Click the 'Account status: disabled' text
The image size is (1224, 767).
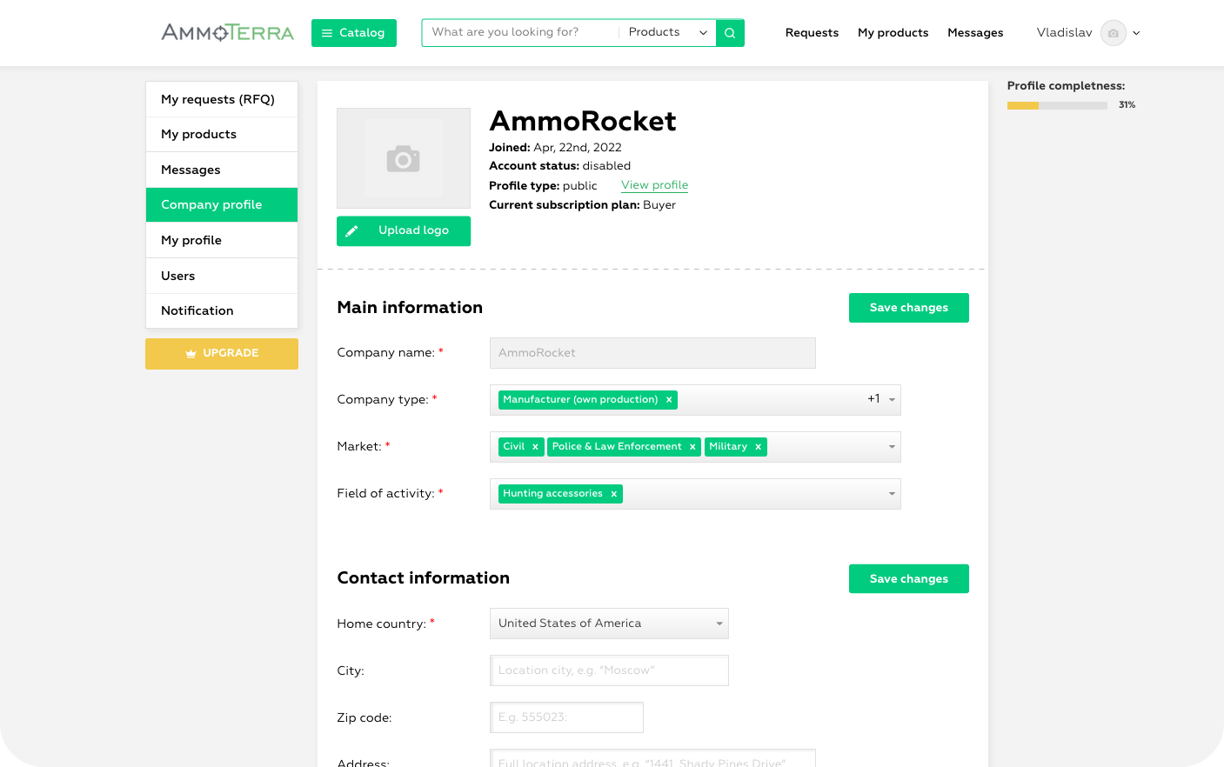click(x=559, y=166)
